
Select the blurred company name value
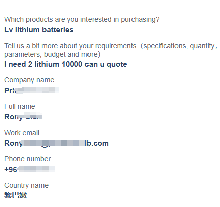coord(32,90)
